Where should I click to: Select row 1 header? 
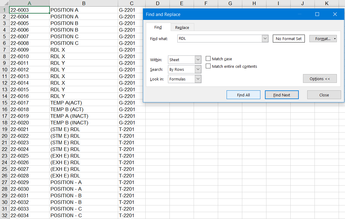pyautogui.click(x=5, y=10)
